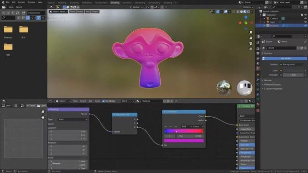This screenshot has width=308, height=173.
Task: Click the green Y axis gizmo ball
Action: [246, 23]
